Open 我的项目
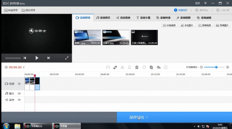Viewport: 232px width, 129px height. tap(28, 10)
